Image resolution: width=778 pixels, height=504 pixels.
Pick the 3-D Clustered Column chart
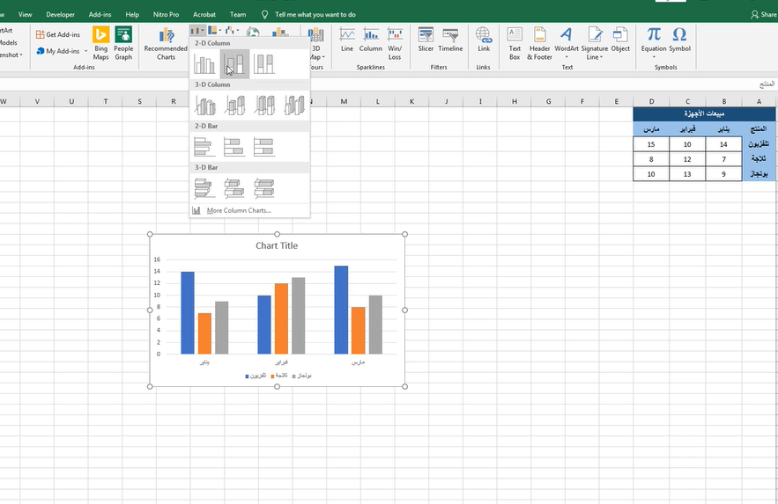(x=204, y=105)
